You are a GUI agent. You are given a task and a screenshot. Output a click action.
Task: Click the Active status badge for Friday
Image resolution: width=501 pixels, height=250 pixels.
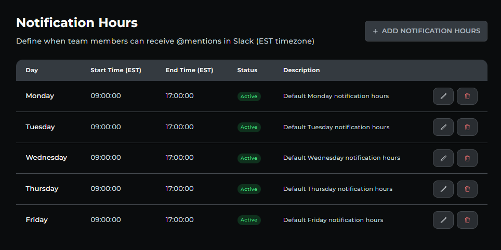click(x=249, y=220)
